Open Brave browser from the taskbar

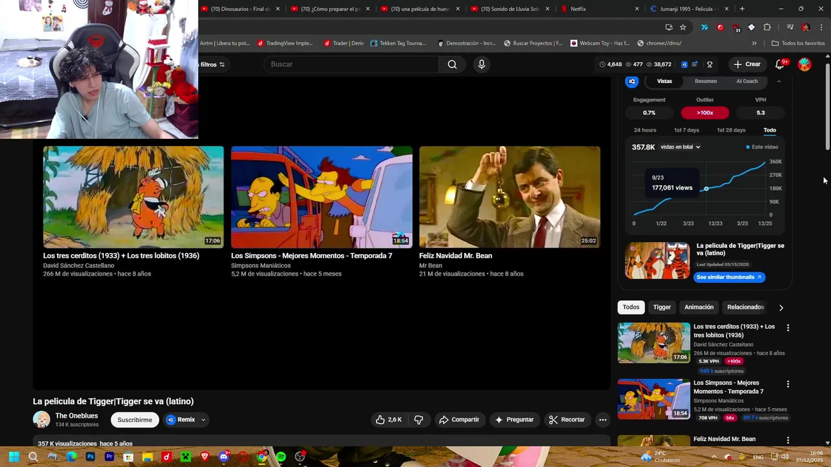coord(205,457)
